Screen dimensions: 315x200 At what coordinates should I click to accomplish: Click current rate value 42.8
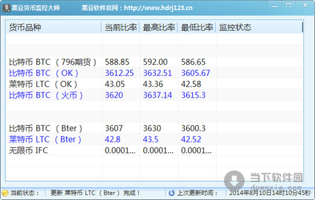(112, 139)
